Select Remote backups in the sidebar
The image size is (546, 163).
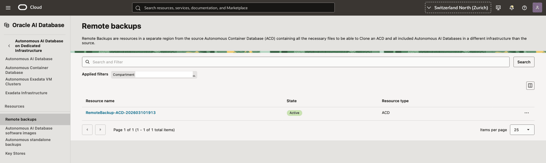(x=35, y=119)
